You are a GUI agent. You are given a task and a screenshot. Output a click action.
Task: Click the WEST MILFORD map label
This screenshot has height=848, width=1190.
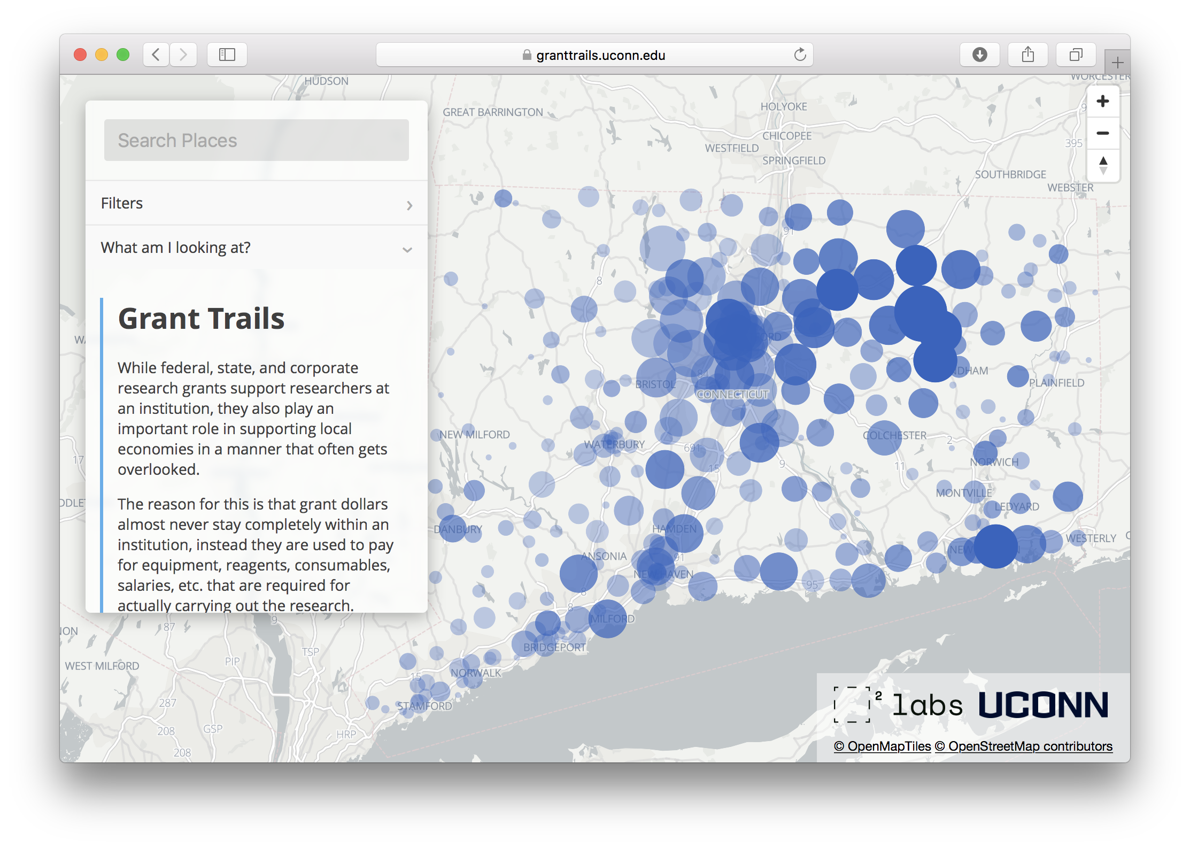click(x=102, y=666)
